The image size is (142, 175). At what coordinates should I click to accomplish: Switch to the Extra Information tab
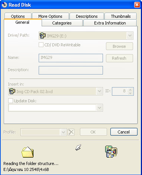pos(110,23)
